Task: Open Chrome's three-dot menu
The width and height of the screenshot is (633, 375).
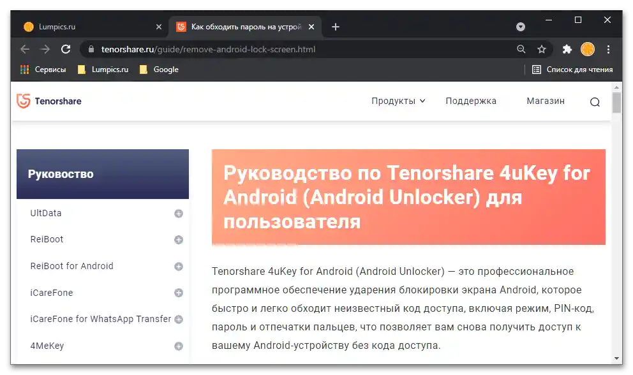Action: coord(608,49)
